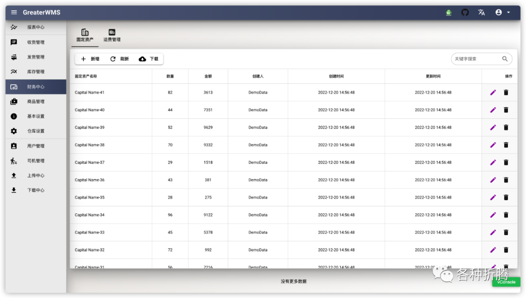Click the 下载 download button
The width and height of the screenshot is (526, 298).
click(149, 59)
